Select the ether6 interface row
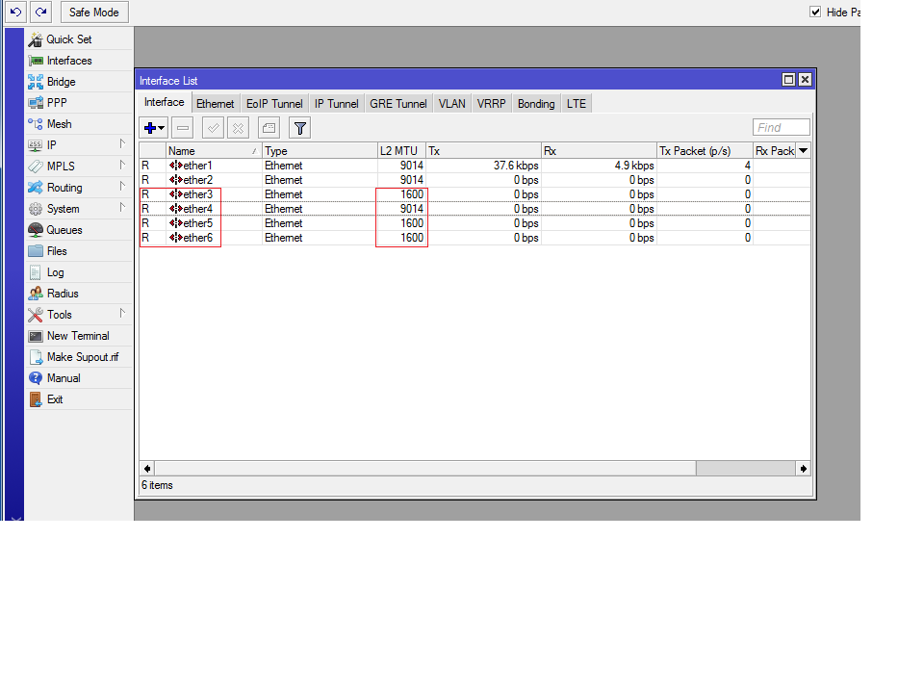The image size is (924, 693). (475, 238)
